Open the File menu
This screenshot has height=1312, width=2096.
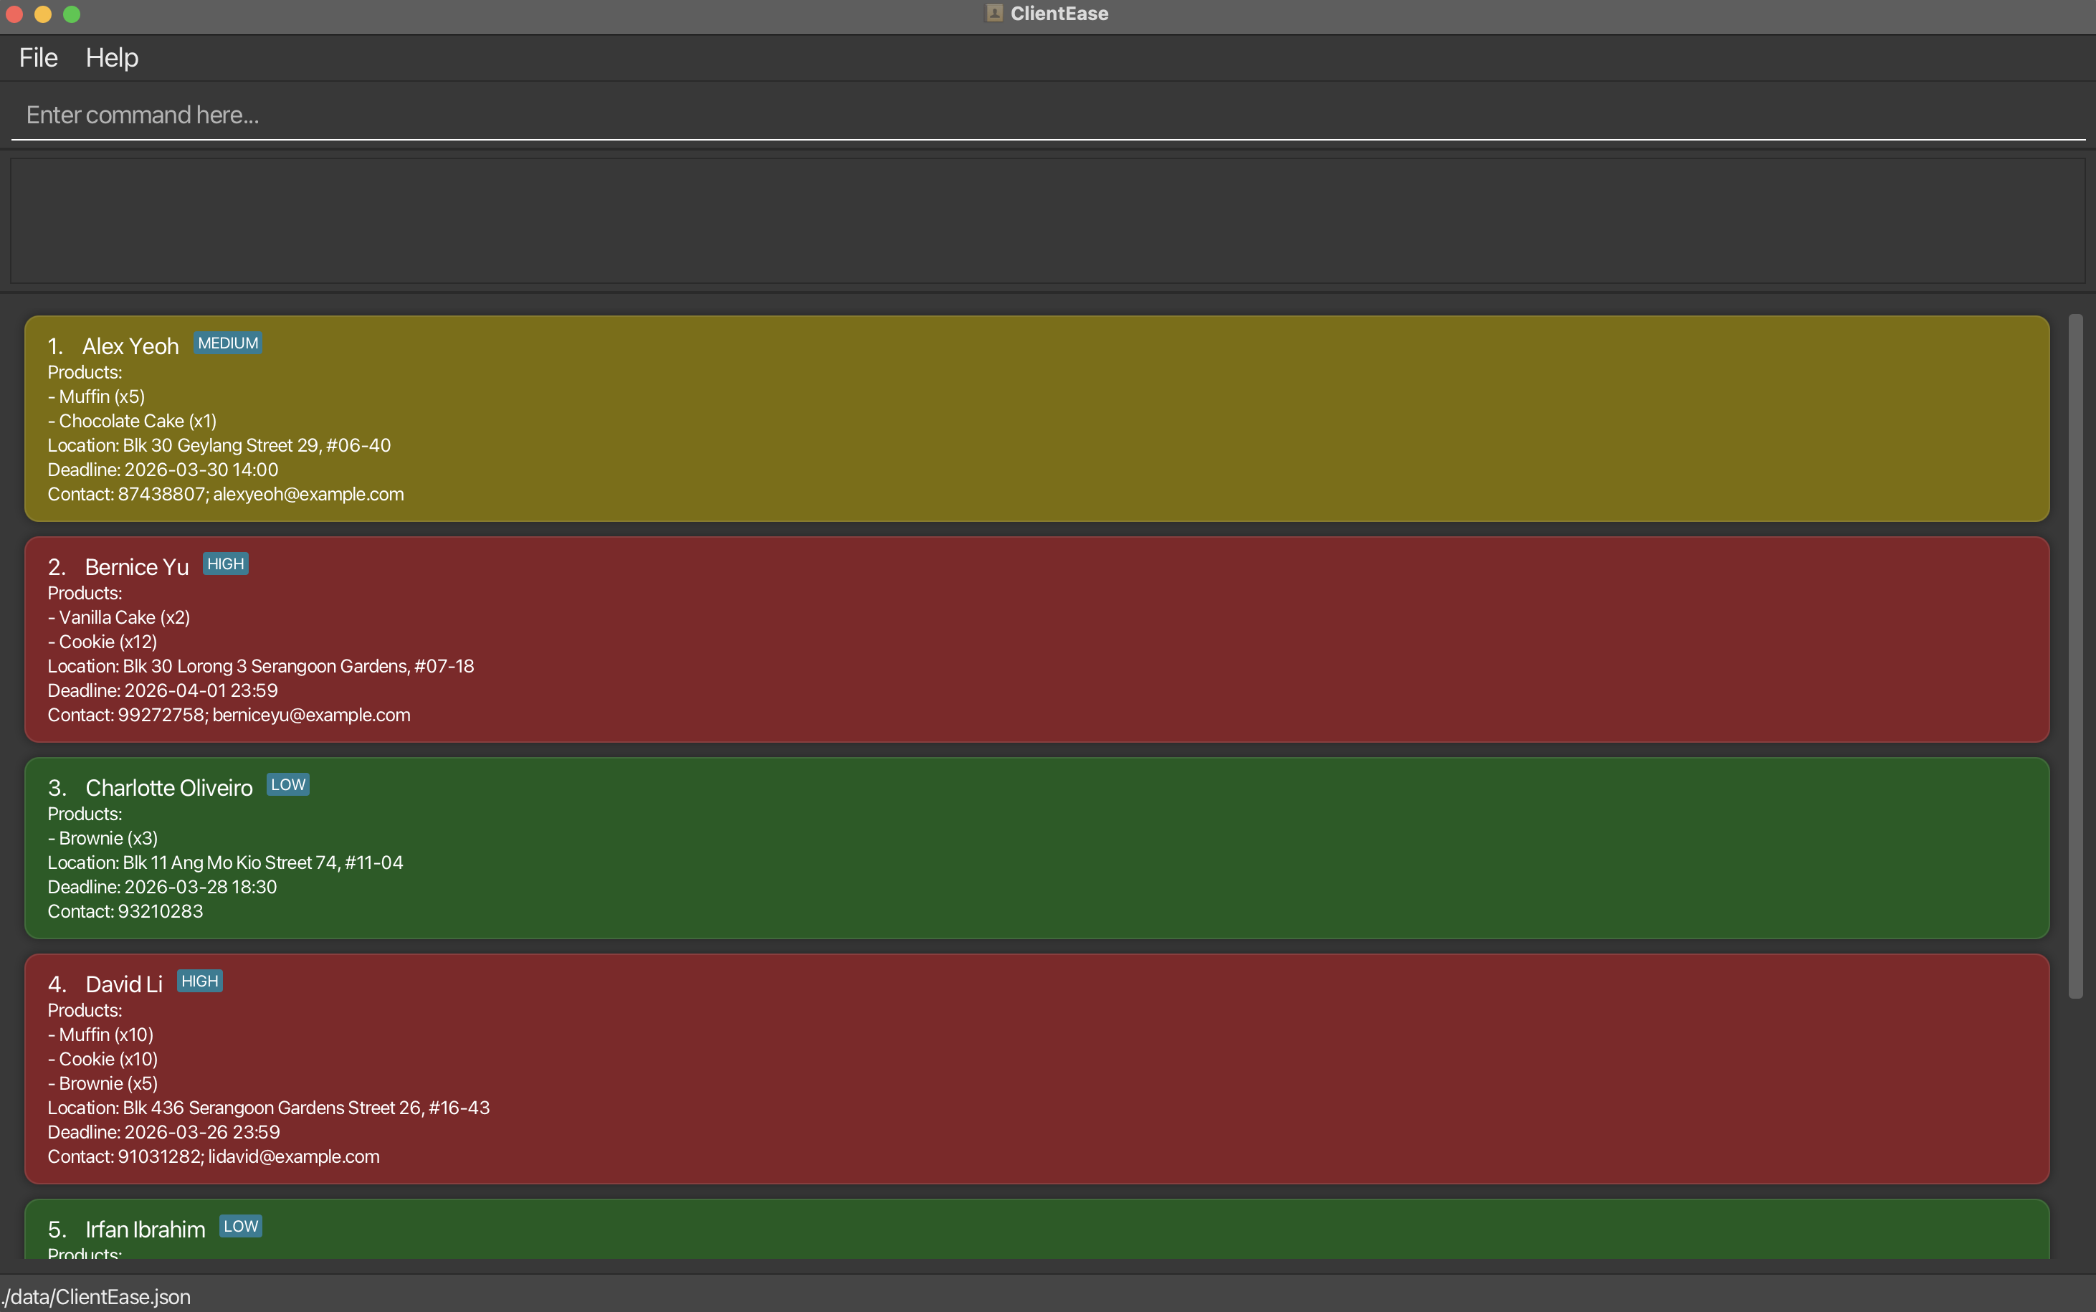[x=38, y=57]
